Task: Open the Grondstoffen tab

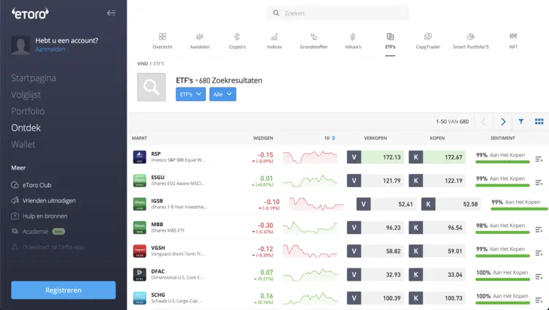Action: (314, 41)
